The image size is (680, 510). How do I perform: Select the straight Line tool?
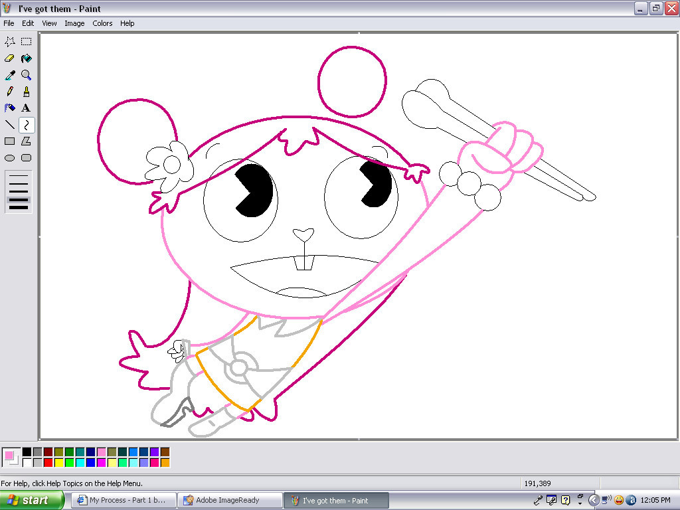click(x=9, y=125)
